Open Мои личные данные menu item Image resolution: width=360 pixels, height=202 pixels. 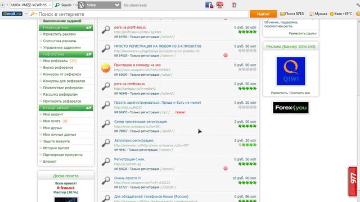[60, 135]
